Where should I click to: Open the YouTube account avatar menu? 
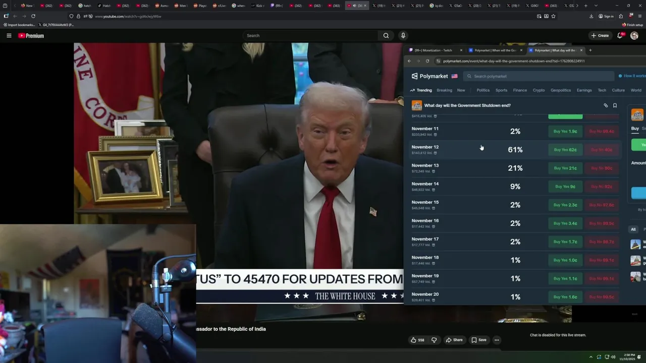pos(634,36)
